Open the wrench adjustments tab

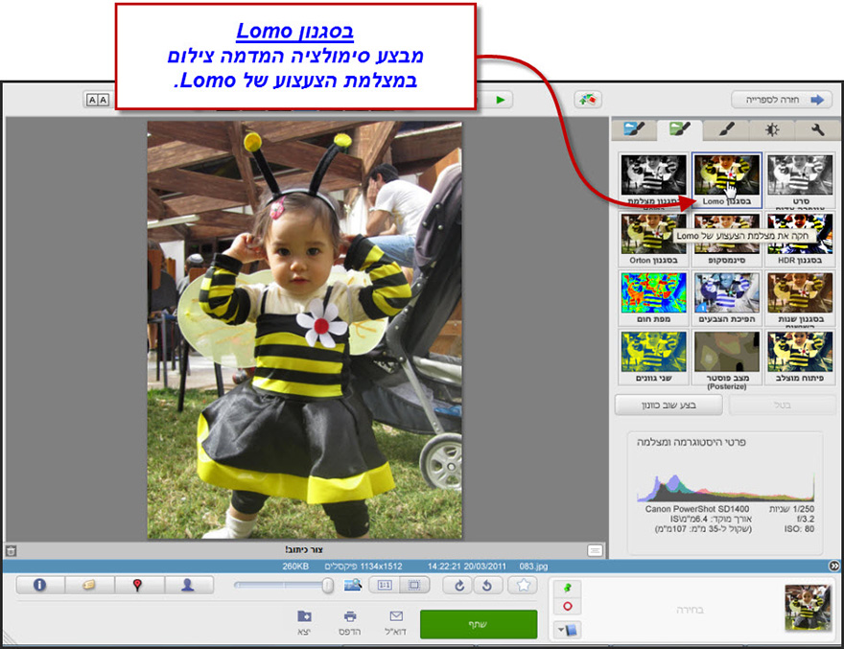(x=818, y=129)
